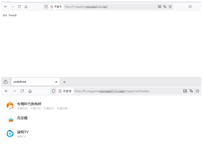Viewport: 202px width, 150px height.
Task: Translate page using lower address bar icon
Action: click(x=191, y=91)
